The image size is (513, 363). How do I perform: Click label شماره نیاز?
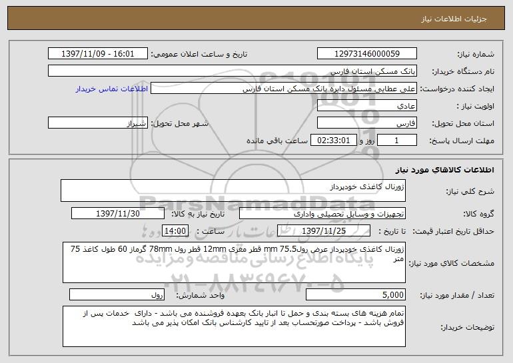(x=476, y=54)
